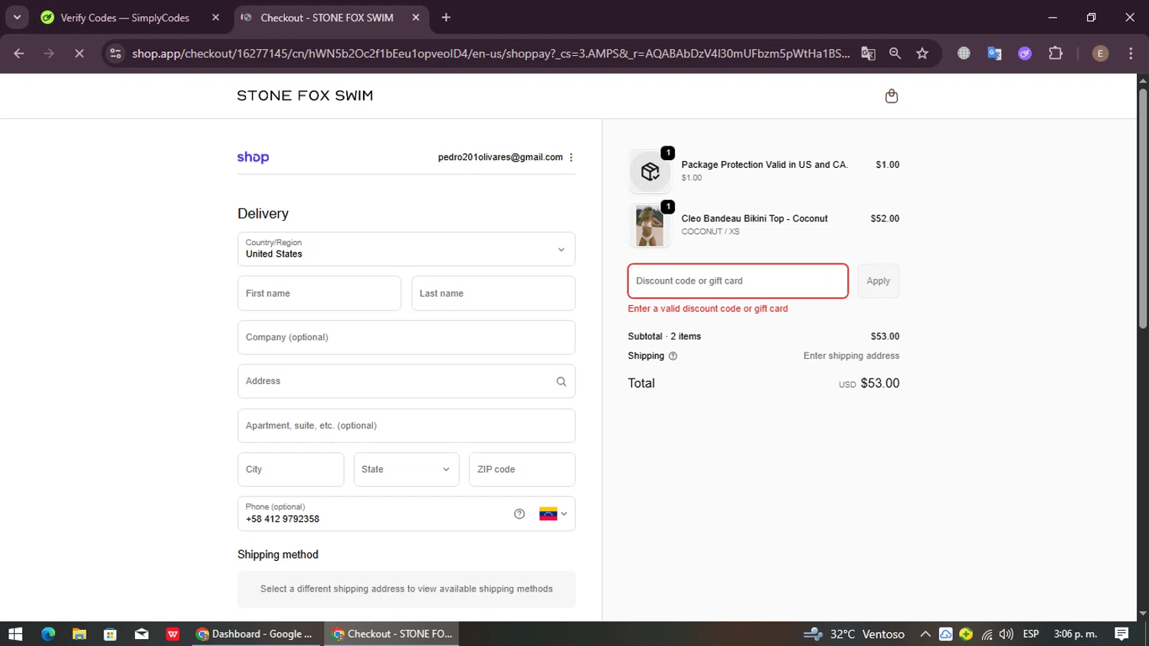This screenshot has height=646, width=1149.
Task: Click the Last name field
Action: 493,293
